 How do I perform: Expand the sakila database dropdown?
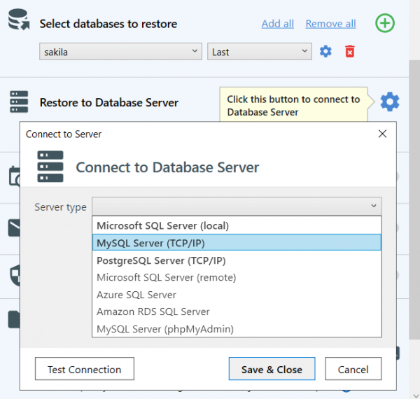[120, 51]
